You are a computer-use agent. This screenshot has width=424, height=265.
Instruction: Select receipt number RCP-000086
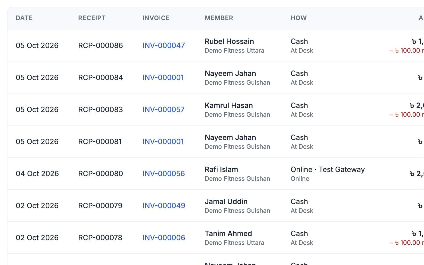click(100, 45)
